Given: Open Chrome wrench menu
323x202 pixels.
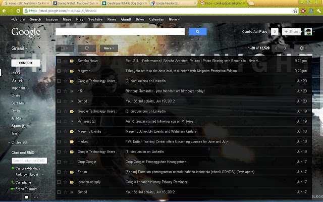Looking at the screenshot, I should pyautogui.click(x=319, y=11).
